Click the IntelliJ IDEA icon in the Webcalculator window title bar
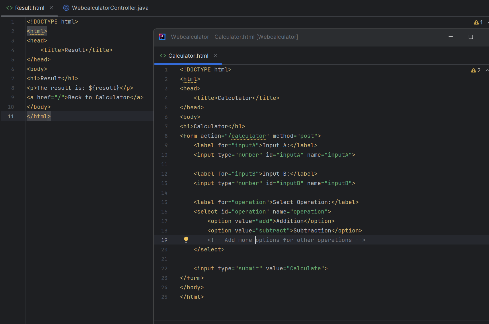Image resolution: width=489 pixels, height=324 pixels. tap(162, 37)
